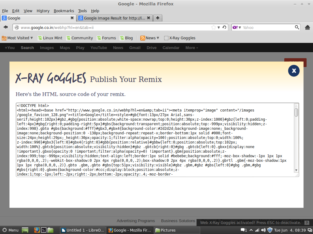Click the show desktop panel icon
The image size is (313, 234).
point(25,230)
